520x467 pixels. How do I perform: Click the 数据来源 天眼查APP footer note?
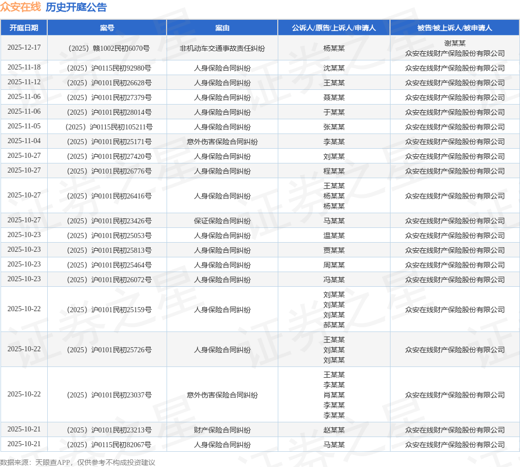coord(78,462)
